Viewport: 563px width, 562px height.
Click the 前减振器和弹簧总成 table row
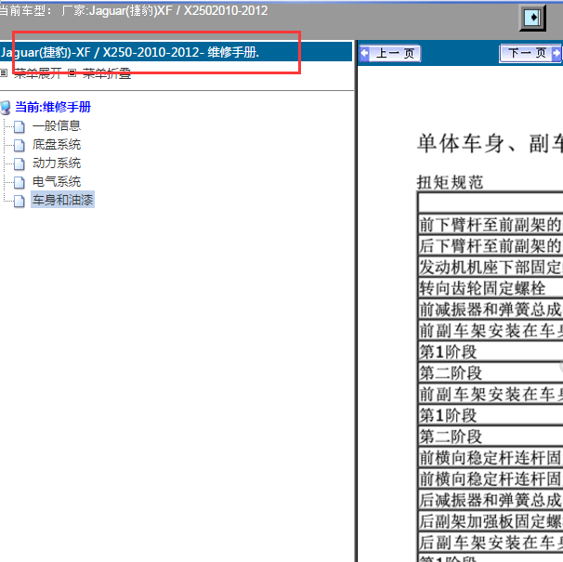[491, 309]
